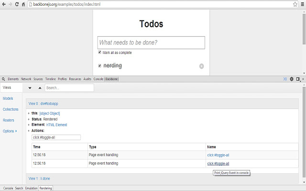306x191 pixels.
Task: Collapse all views with down chevron
Action: coord(30,88)
